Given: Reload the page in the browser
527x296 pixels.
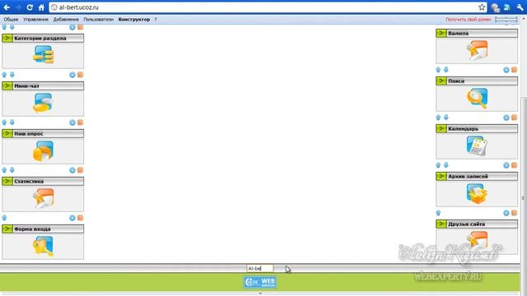Looking at the screenshot, I should click(x=30, y=7).
